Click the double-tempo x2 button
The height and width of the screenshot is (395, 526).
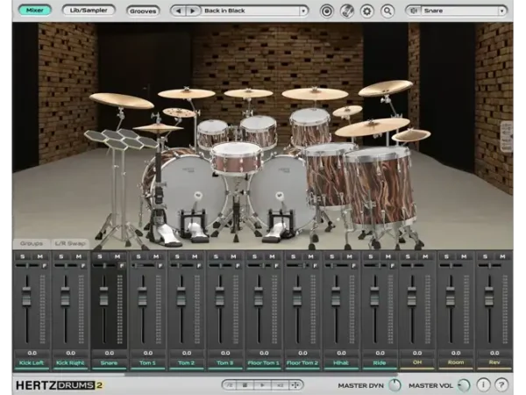point(280,385)
